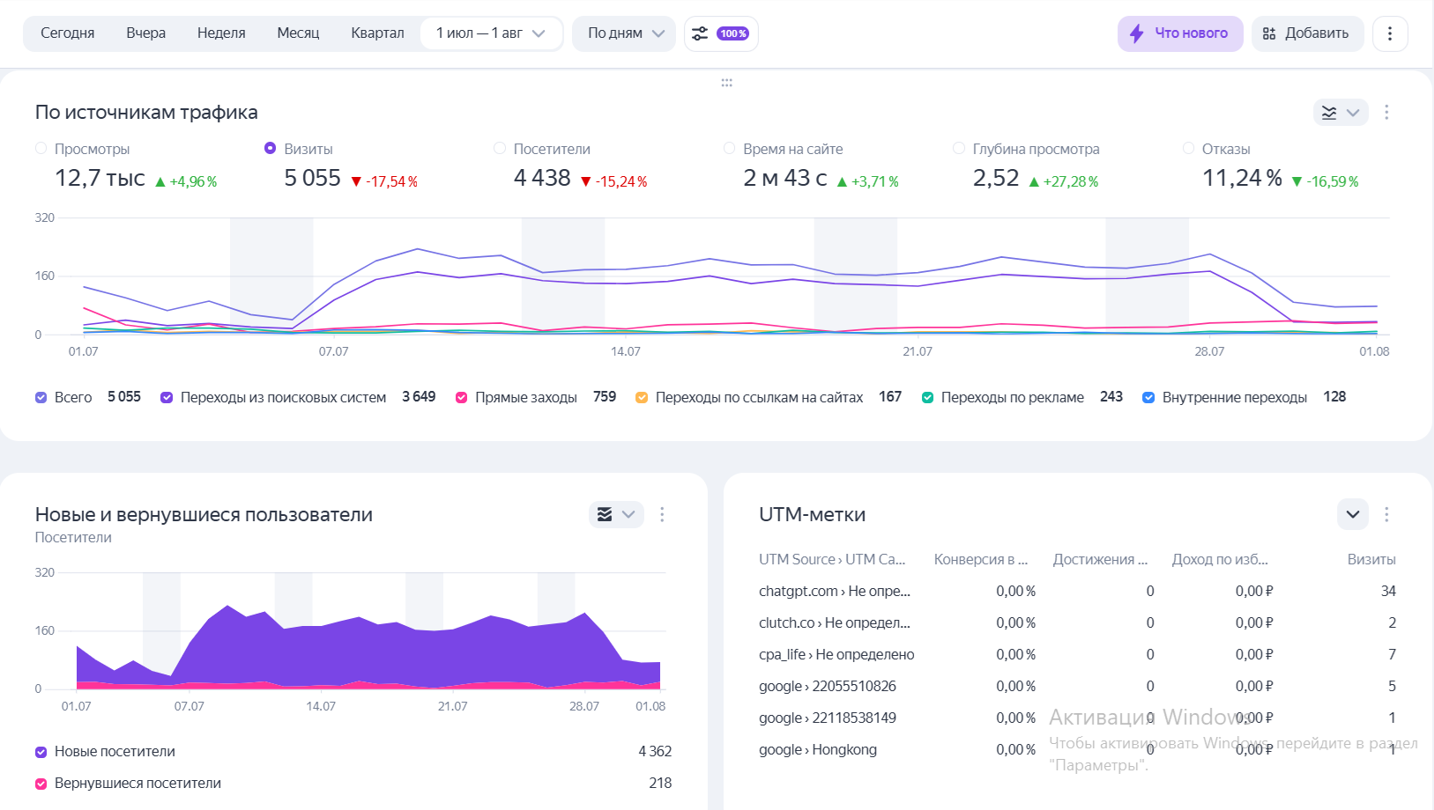Open the date range dropdown 1 июл — 1 авг
Viewport: 1434px width, 810px height.
pyautogui.click(x=491, y=33)
